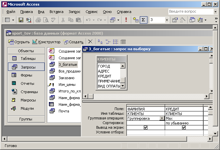Click the Copy toolbar icon
Image resolution: width=220 pixels, height=150 pixels.
71,20
